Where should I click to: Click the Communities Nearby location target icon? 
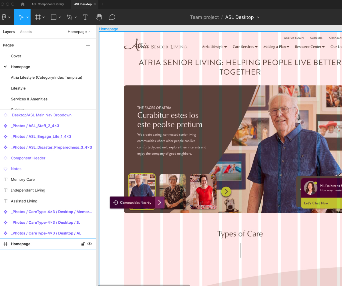[116, 203]
